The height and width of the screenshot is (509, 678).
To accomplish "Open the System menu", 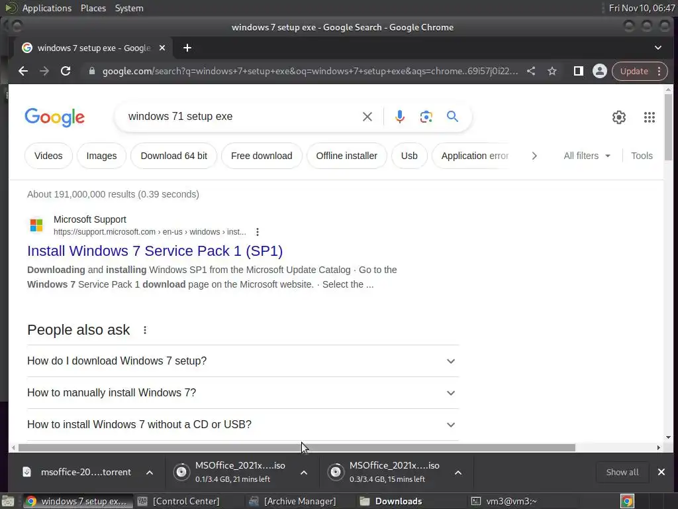I will tap(129, 8).
